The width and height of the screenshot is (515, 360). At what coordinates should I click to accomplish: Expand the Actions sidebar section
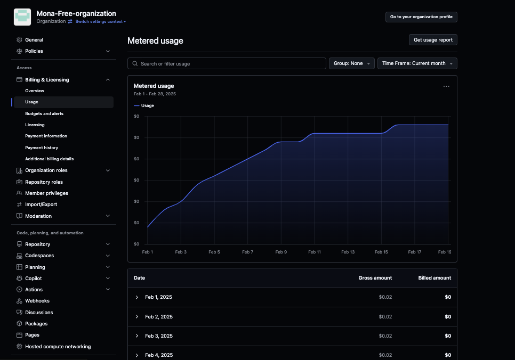point(108,290)
